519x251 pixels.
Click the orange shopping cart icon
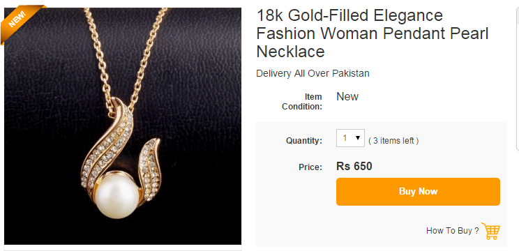click(491, 231)
